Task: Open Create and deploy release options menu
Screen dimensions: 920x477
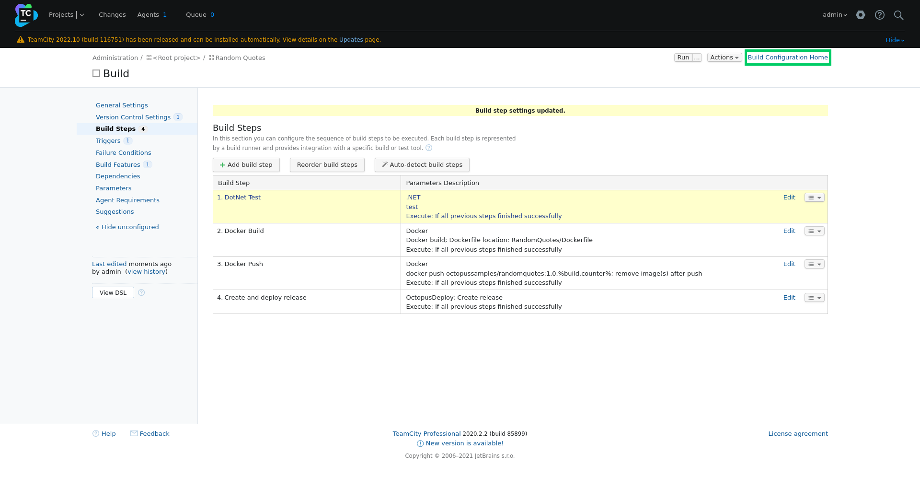Action: coord(814,298)
